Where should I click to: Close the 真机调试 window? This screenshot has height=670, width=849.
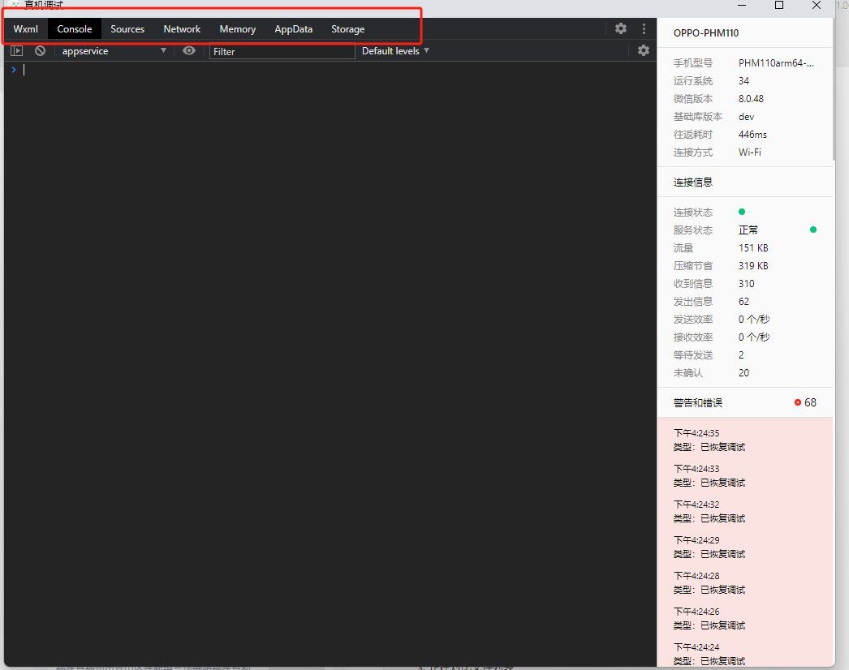[817, 5]
